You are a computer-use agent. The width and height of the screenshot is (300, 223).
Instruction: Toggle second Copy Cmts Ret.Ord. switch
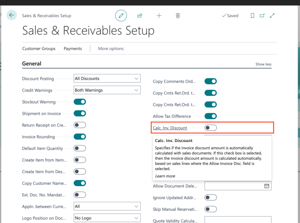click(211, 104)
